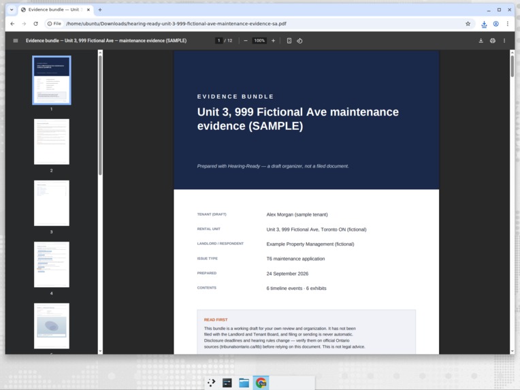Screen dimensions: 520x390
Task: Toggle the PDF sidebar with hamburger icon
Action: point(15,40)
